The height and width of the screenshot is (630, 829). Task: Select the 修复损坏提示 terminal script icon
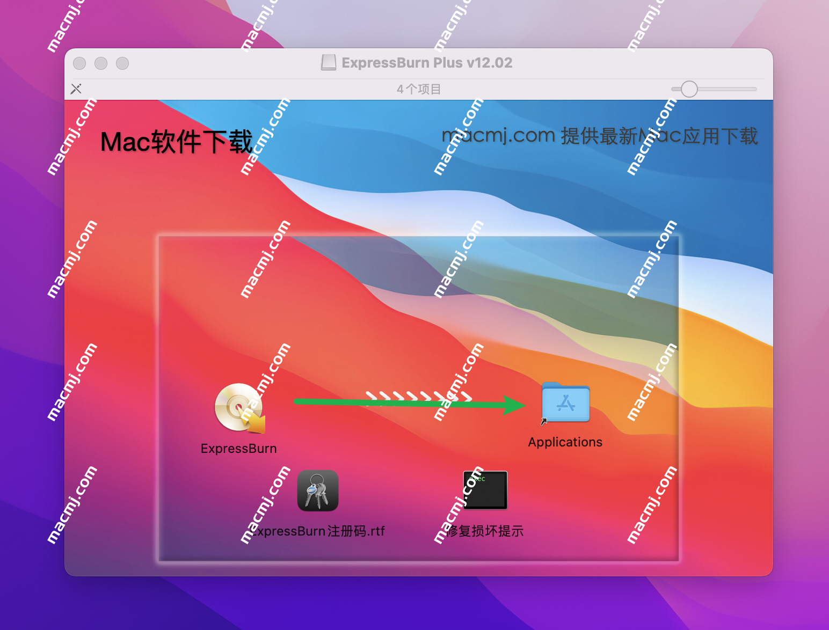485,490
